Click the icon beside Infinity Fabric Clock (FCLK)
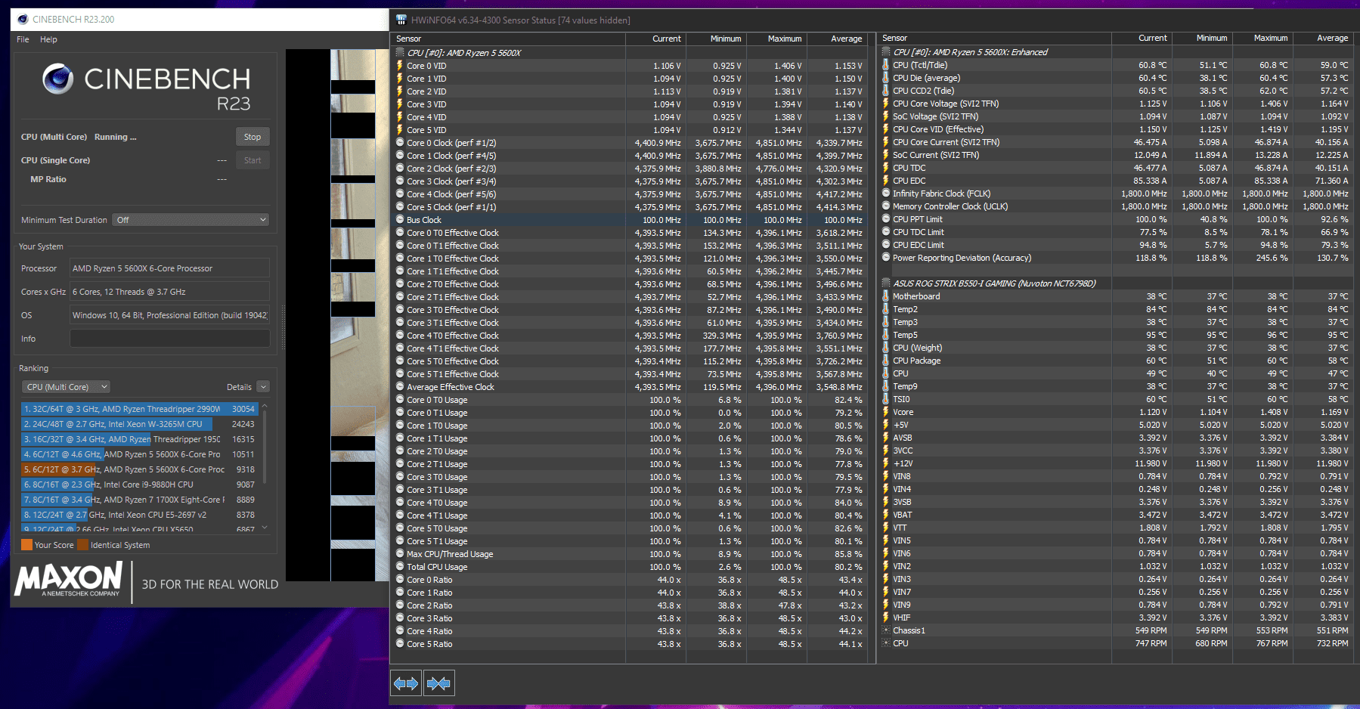 tap(886, 194)
